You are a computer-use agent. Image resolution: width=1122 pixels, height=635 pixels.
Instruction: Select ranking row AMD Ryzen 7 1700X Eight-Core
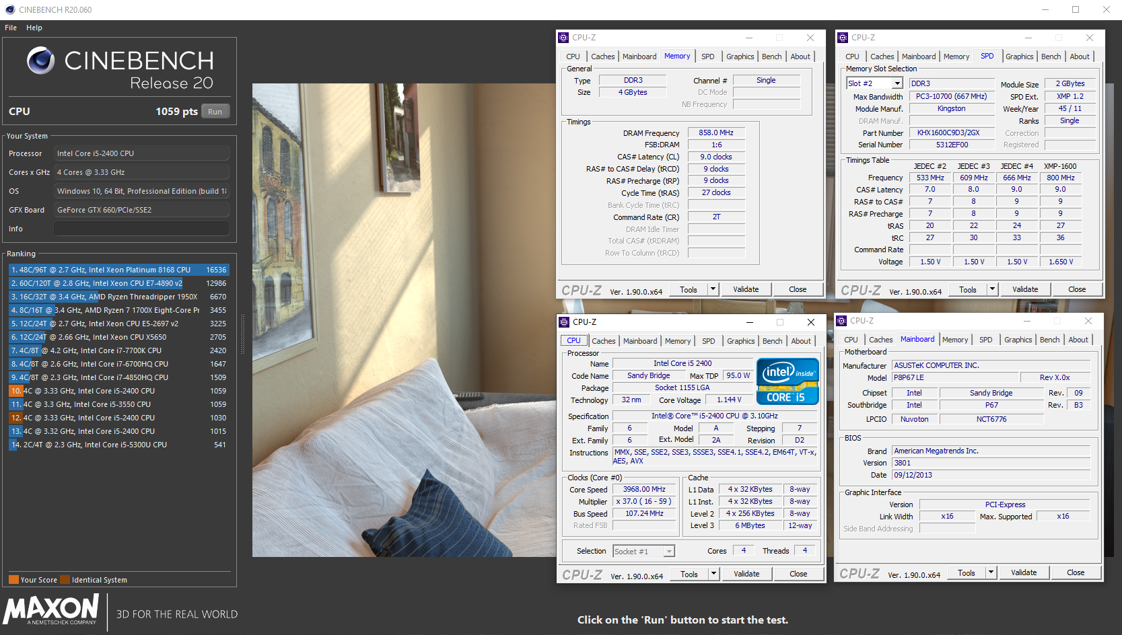coord(119,310)
